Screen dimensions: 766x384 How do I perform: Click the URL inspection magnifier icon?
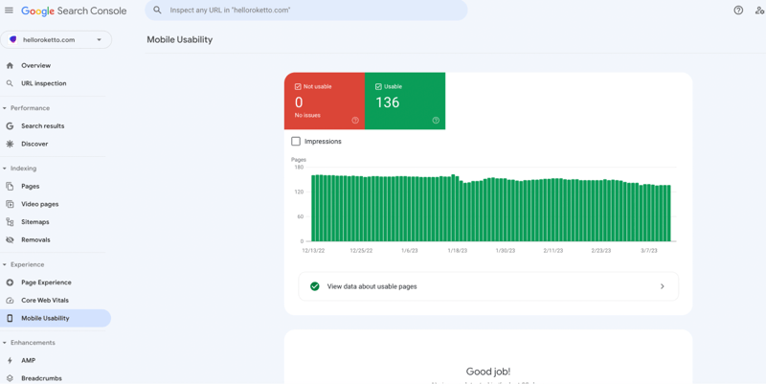10,83
